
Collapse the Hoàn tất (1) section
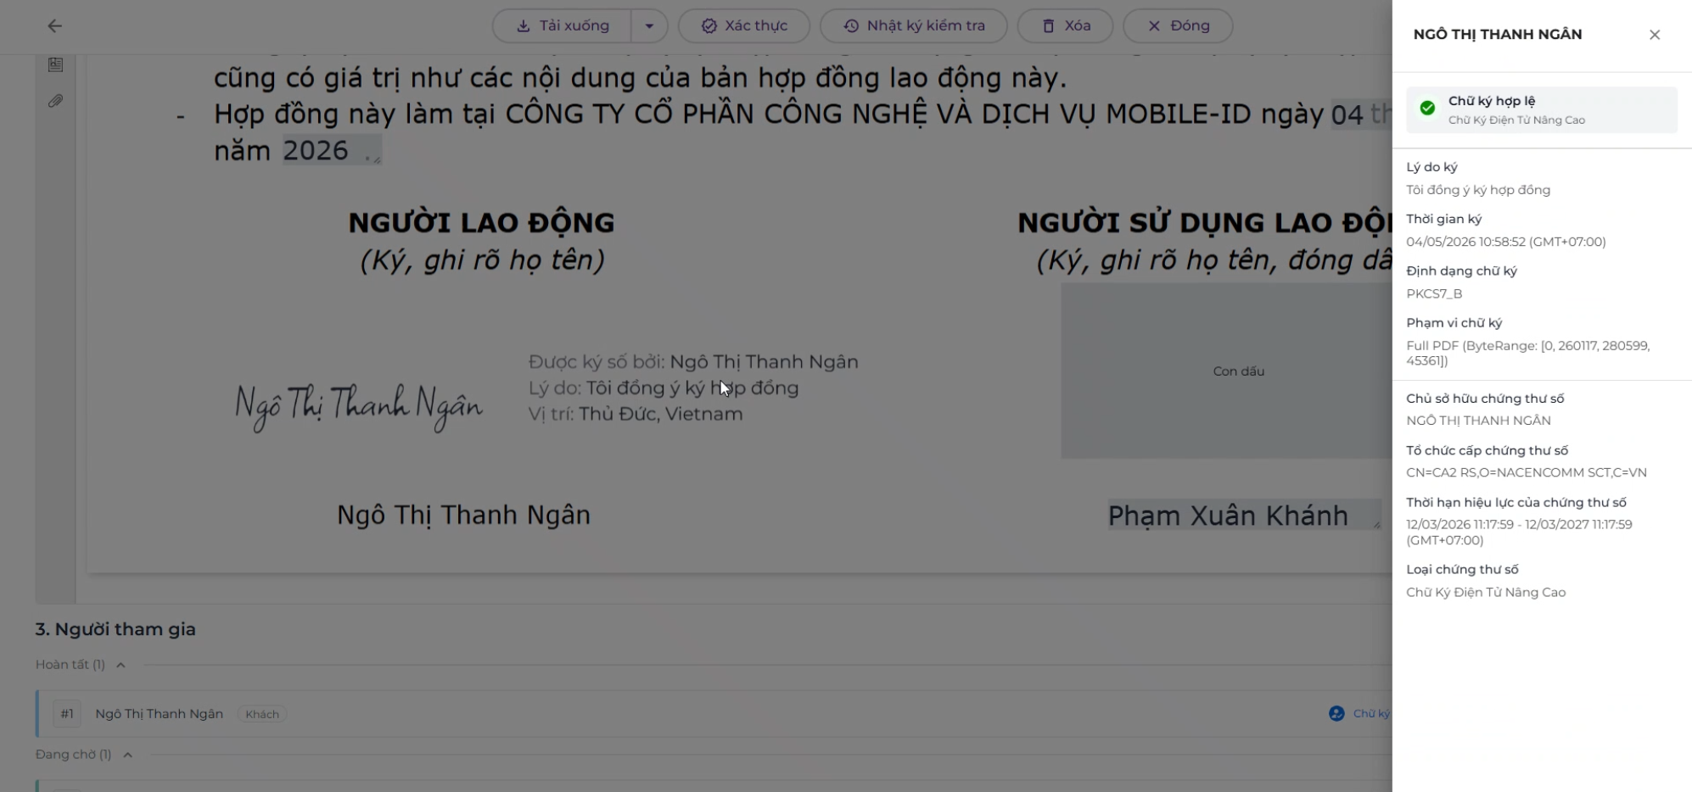point(120,665)
